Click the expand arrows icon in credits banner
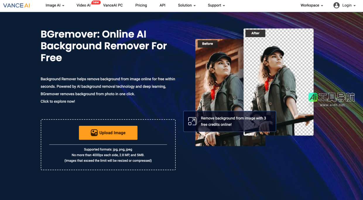This screenshot has width=363, height=200. click(192, 121)
